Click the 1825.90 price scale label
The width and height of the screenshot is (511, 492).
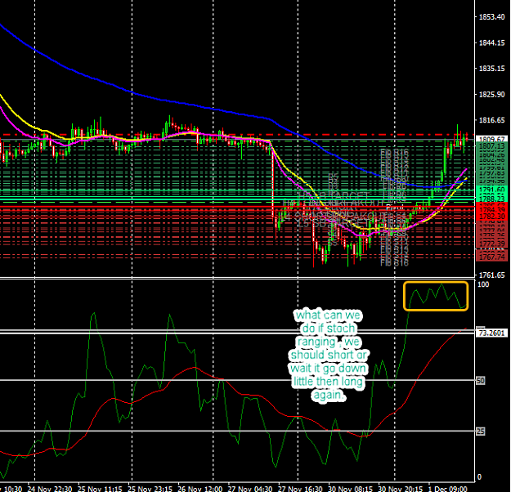point(491,95)
